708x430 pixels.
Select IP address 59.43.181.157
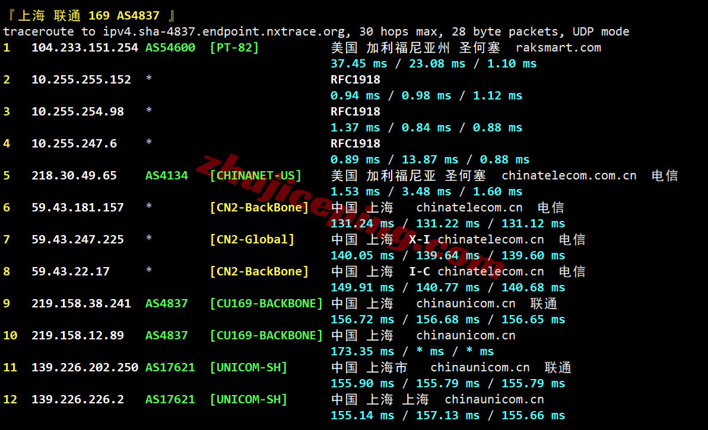[x=78, y=208]
